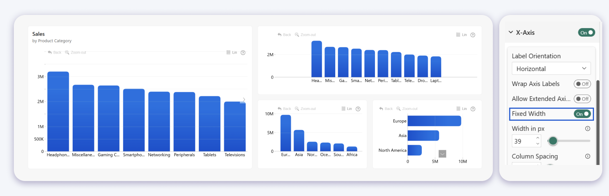609x196 pixels.
Task: Increment the Width in px stepper
Action: tap(538, 138)
